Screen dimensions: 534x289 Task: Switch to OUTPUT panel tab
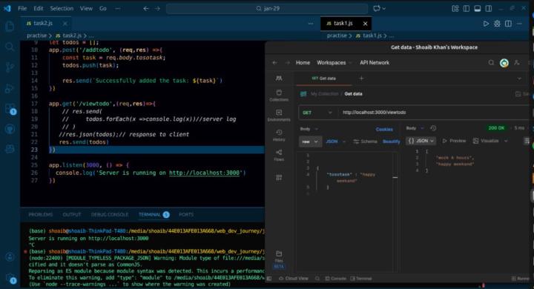coord(72,215)
